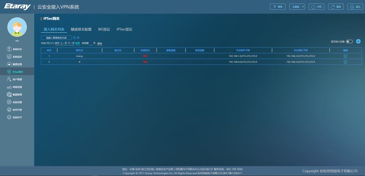Switch to IKE提议 tab
Image resolution: width=365 pixels, height=176 pixels.
click(x=104, y=30)
